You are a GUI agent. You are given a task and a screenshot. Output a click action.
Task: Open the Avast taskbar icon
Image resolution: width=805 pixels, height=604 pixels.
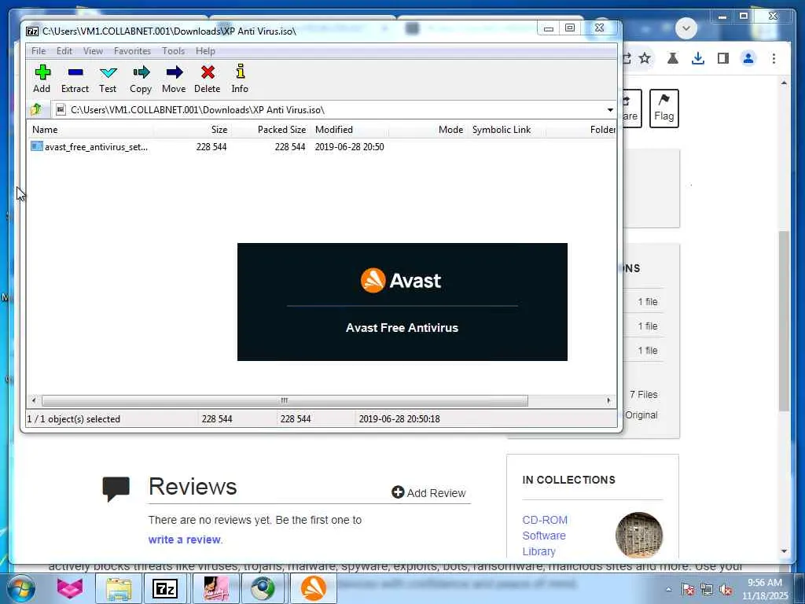[x=314, y=588]
